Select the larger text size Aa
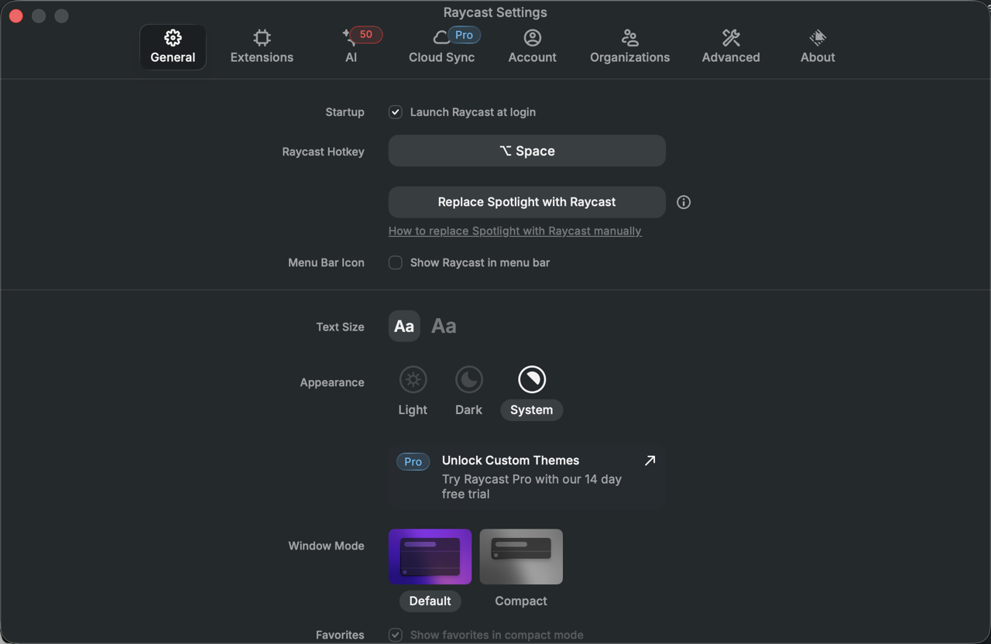Image resolution: width=991 pixels, height=644 pixels. tap(444, 327)
